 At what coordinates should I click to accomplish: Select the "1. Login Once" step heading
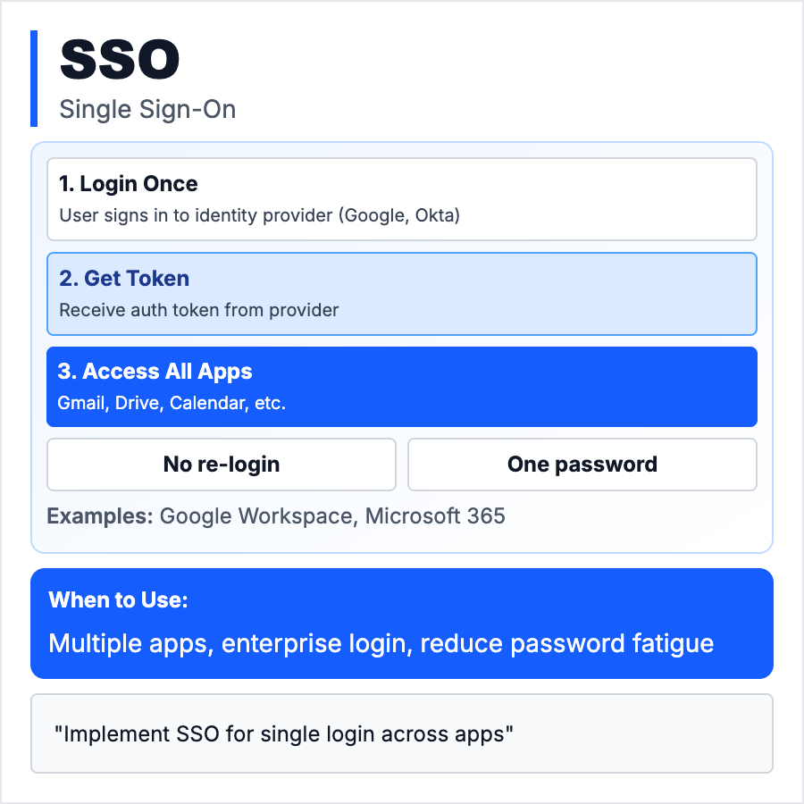click(129, 184)
